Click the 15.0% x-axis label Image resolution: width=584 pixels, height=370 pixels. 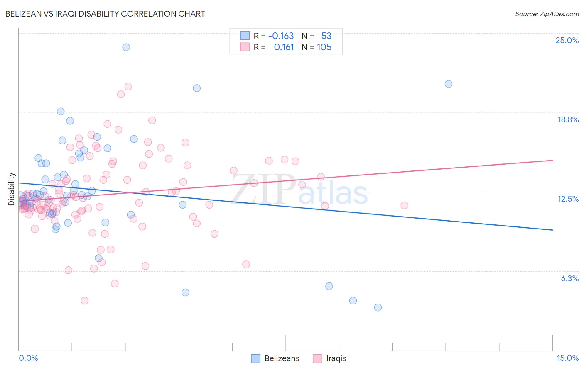(567, 358)
